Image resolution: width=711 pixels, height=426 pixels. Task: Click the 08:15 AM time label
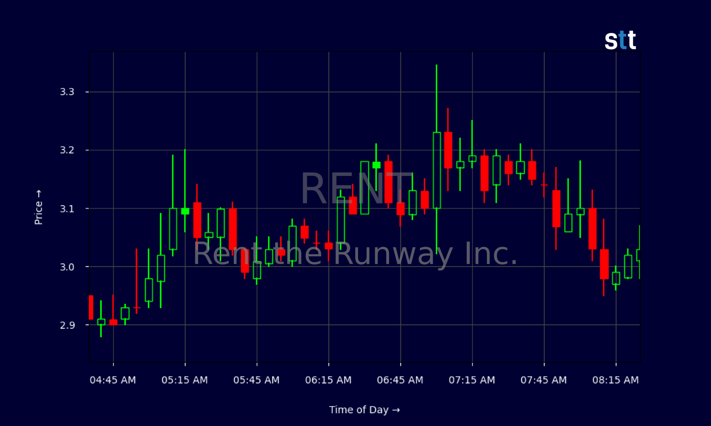(615, 380)
